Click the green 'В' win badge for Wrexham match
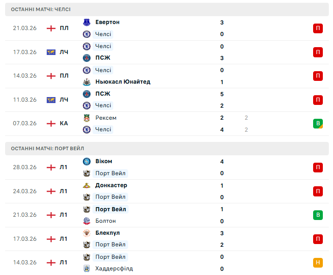The height and width of the screenshot is (275, 333). (318, 123)
